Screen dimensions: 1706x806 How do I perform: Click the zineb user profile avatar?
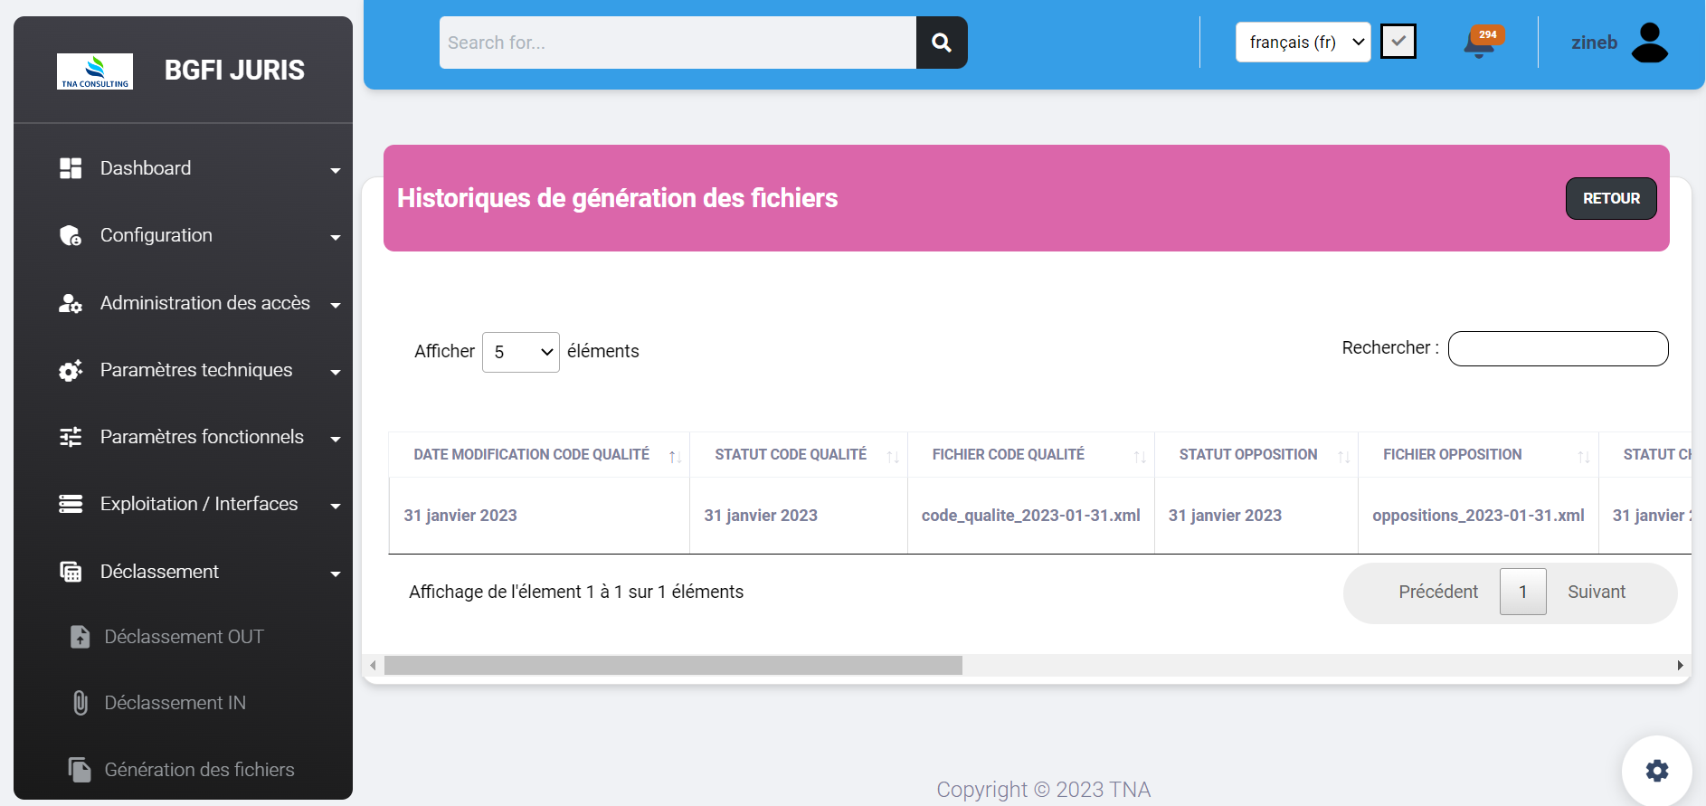click(x=1649, y=43)
